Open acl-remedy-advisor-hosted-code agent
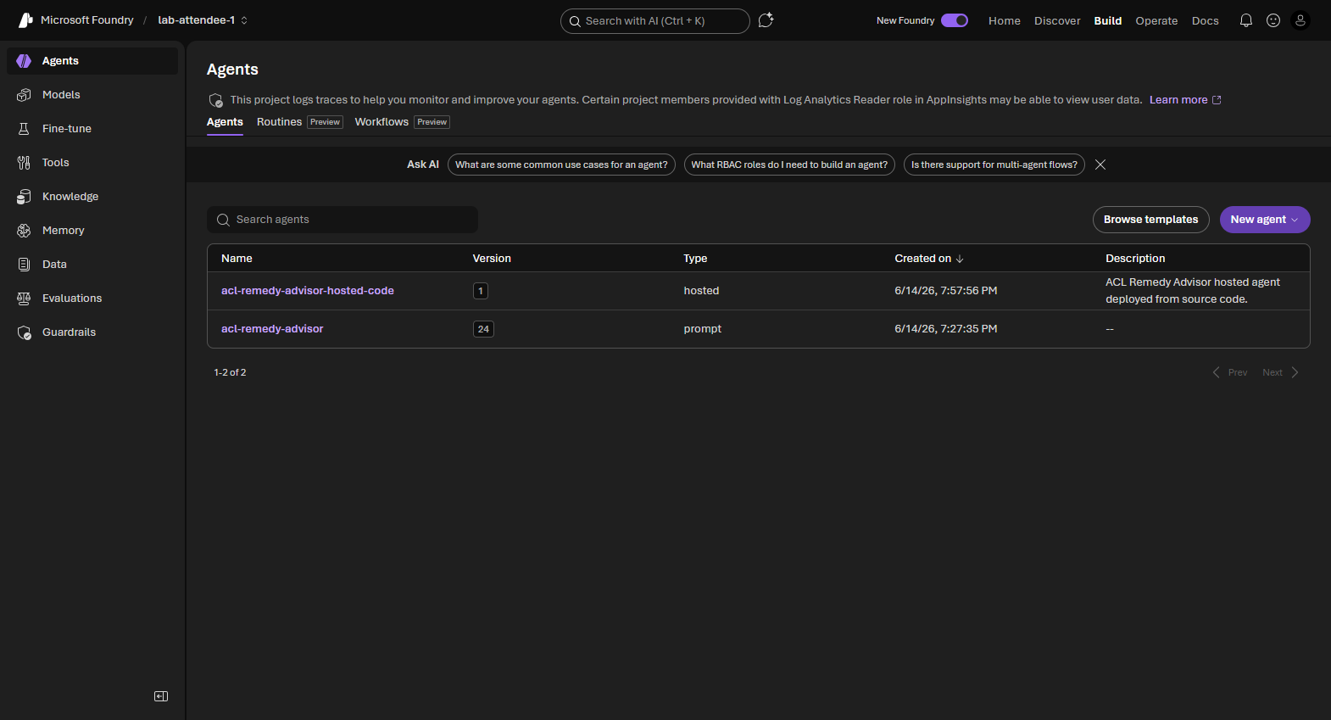This screenshot has width=1331, height=720. [308, 291]
